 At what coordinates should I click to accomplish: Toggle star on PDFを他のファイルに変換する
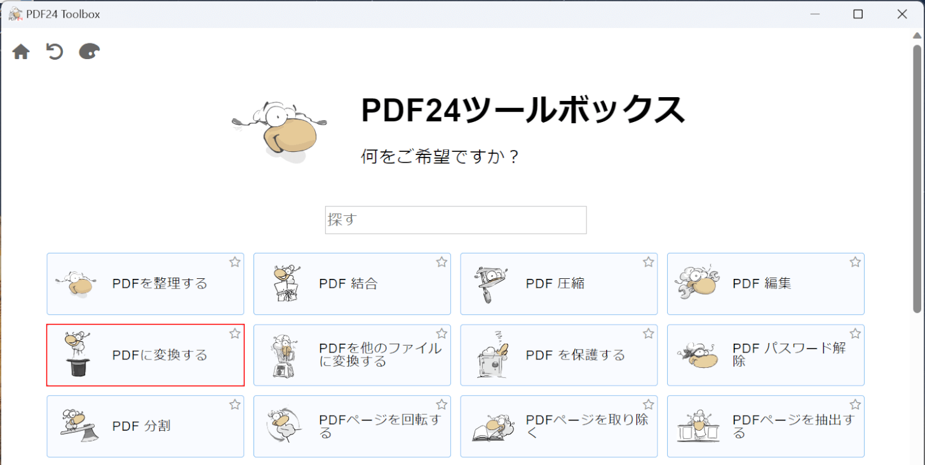coord(442,334)
